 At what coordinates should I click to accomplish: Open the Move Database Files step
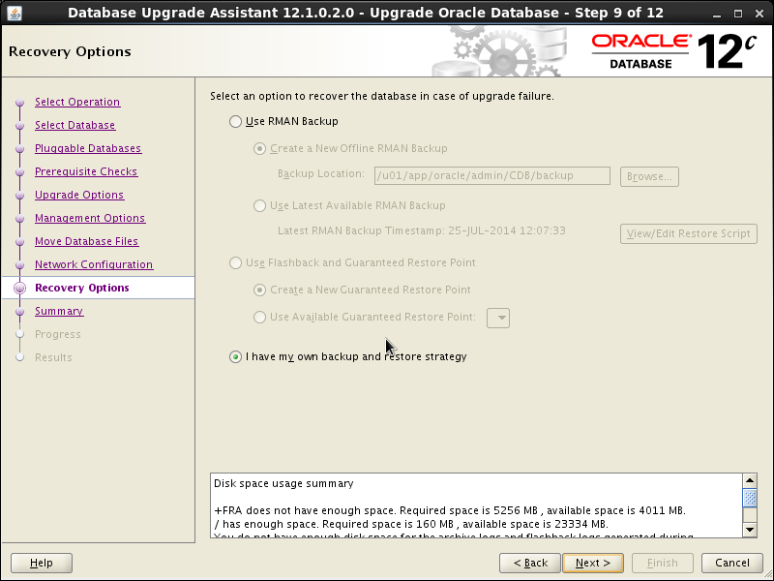pos(87,241)
